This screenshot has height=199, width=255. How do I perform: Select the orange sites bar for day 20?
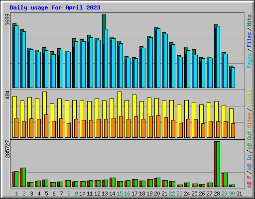[x=158, y=126]
